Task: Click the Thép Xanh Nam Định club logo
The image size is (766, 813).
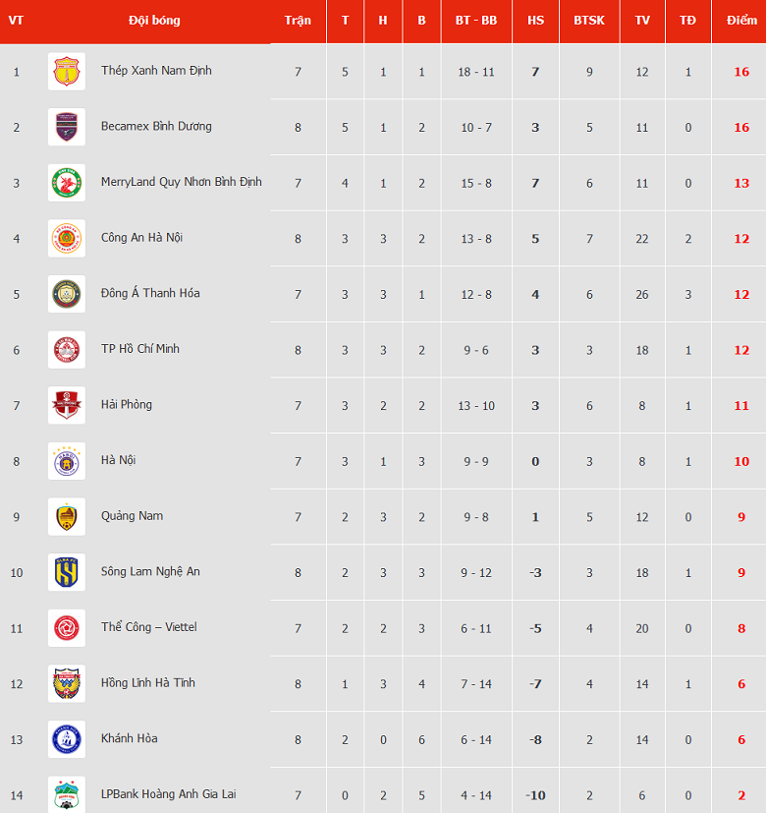Action: tap(67, 72)
